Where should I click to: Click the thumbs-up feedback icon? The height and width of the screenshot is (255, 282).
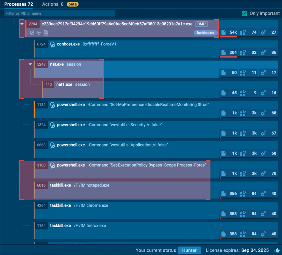pyautogui.click(x=277, y=250)
